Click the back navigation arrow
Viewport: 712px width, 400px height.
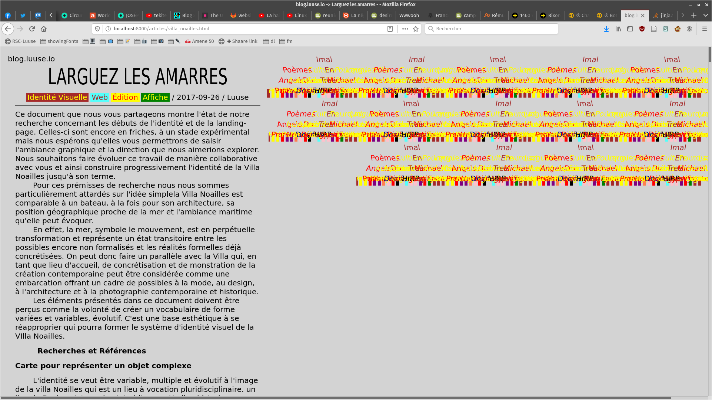(x=8, y=29)
